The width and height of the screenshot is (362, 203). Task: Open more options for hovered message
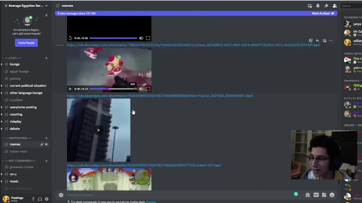(331, 41)
